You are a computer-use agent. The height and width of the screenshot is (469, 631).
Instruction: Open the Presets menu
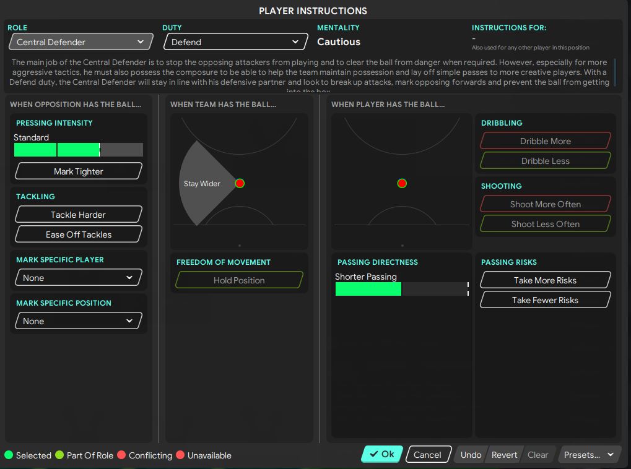coord(589,455)
